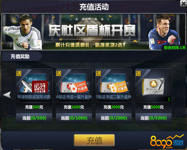Click the 送 badge on the 5000元 card
The image size is (187, 150).
point(138,73)
